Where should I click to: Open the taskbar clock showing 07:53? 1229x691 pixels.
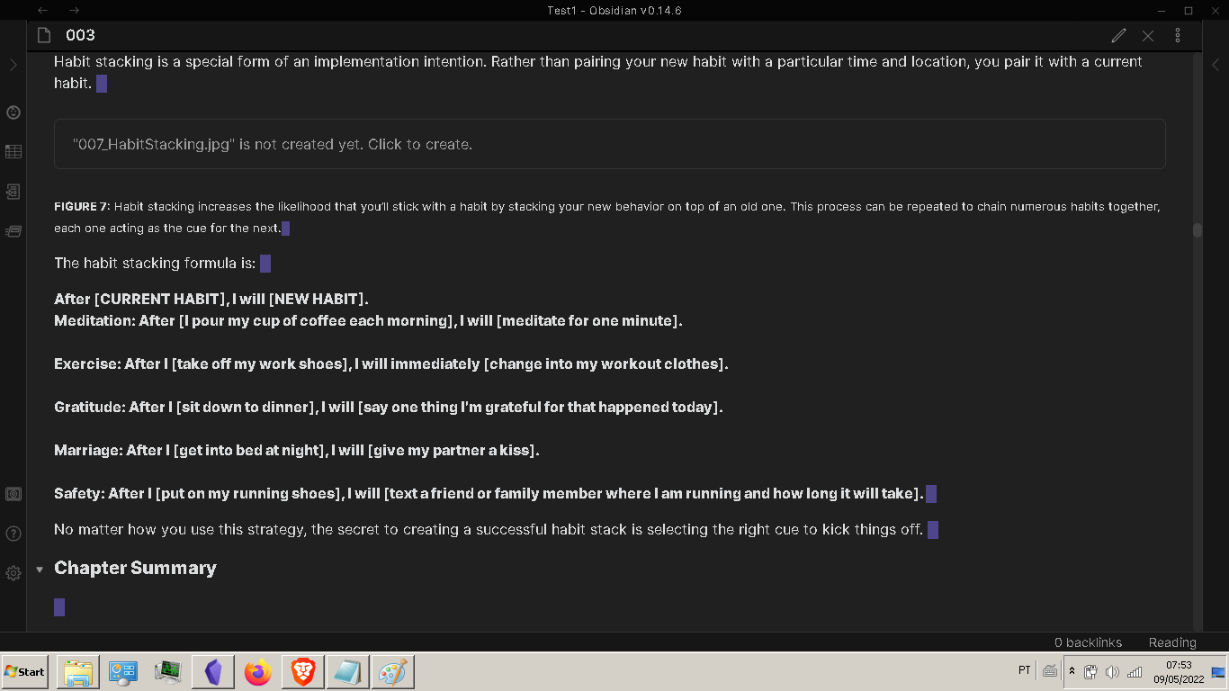pyautogui.click(x=1179, y=672)
